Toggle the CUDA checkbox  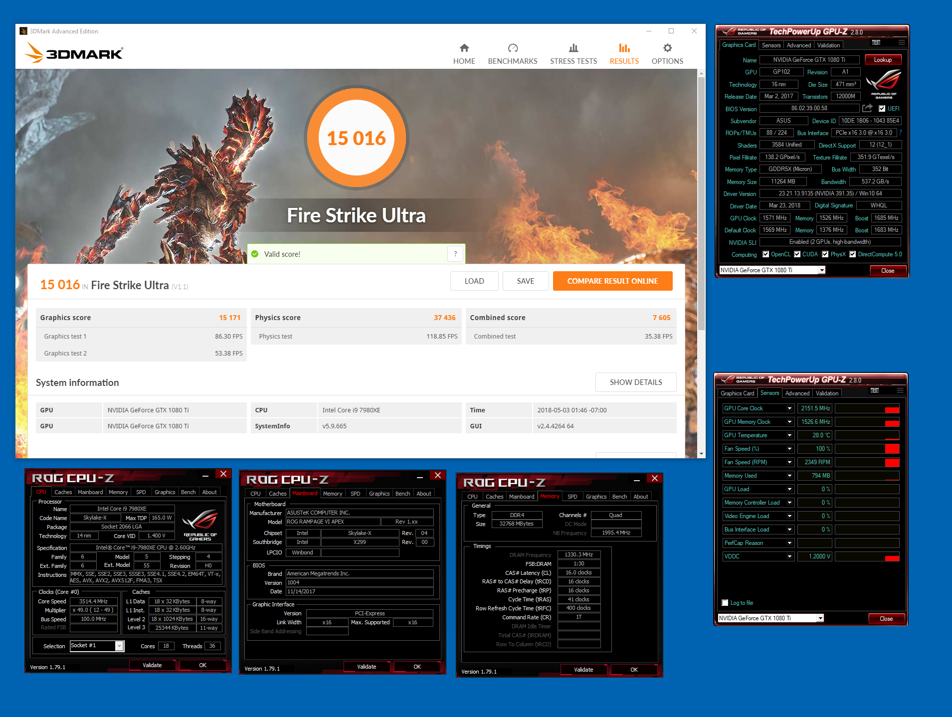(x=797, y=254)
